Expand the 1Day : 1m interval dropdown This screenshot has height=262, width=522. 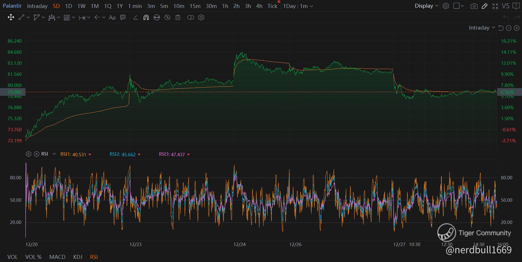[298, 6]
